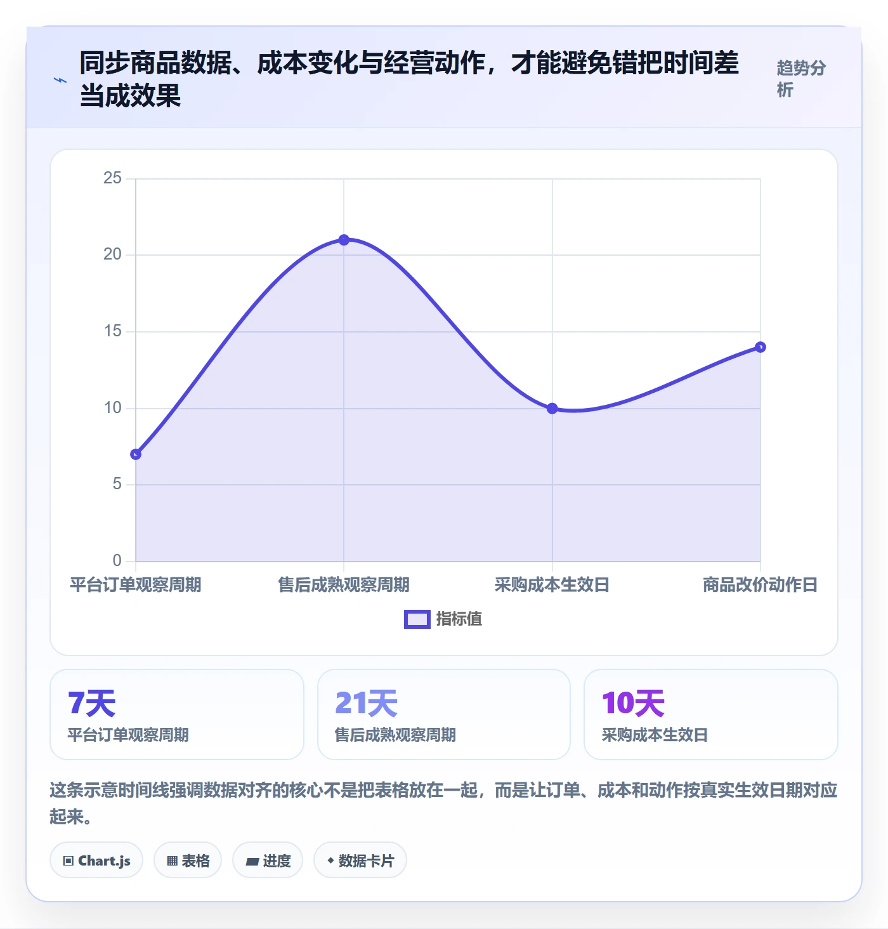Toggle the 指标值 legend color box
The height and width of the screenshot is (929, 888).
point(417,619)
